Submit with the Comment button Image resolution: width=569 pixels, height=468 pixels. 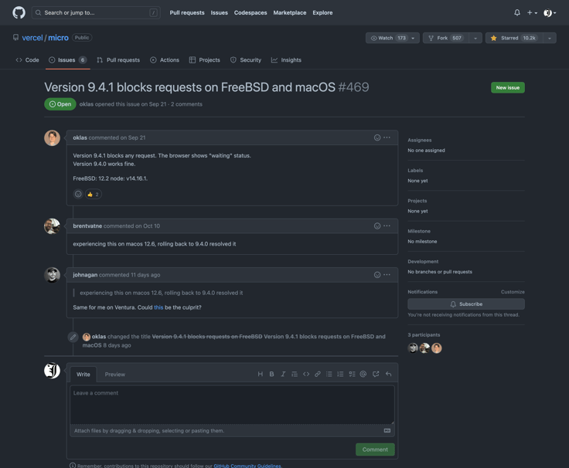pos(375,449)
